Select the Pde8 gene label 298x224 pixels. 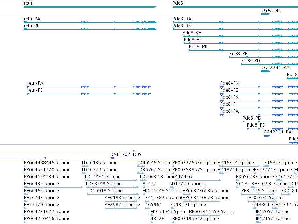click(178, 3)
